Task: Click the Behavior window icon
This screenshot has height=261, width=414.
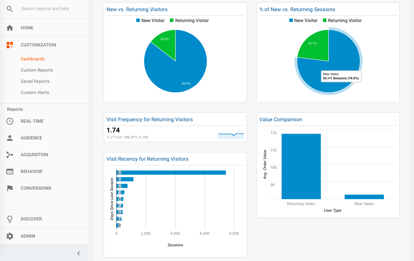Action: (10, 172)
